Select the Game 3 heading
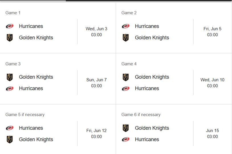The width and height of the screenshot is (232, 154). click(x=13, y=64)
